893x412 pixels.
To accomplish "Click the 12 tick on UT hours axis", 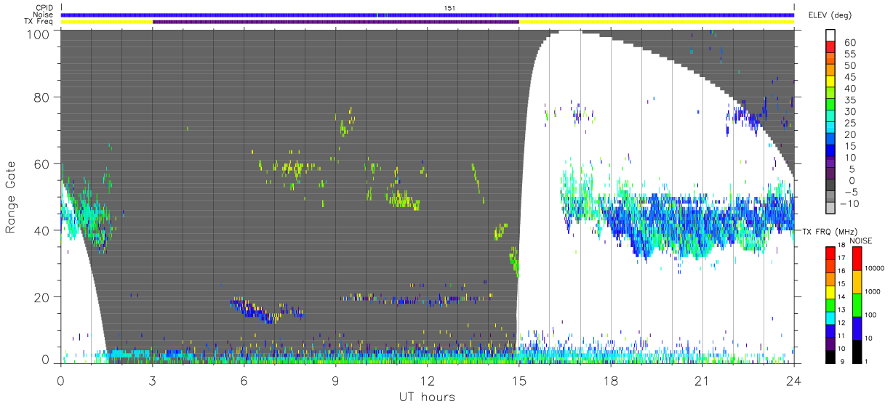I will [x=427, y=381].
